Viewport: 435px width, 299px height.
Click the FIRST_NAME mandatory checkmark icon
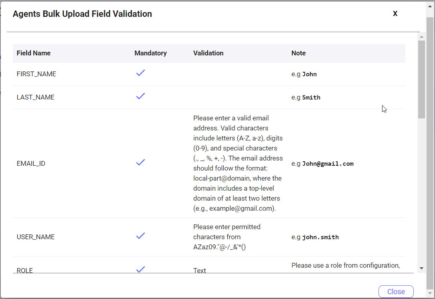pyautogui.click(x=140, y=73)
